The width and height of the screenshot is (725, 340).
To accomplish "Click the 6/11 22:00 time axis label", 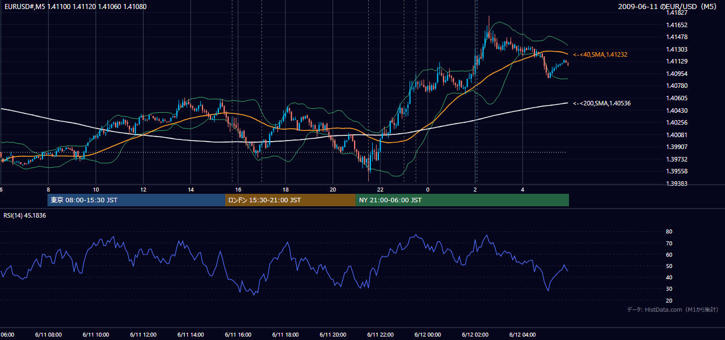I will coord(380,334).
